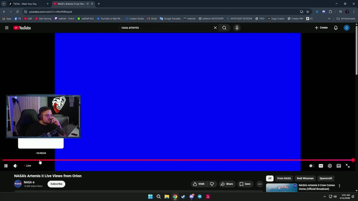Open the volume icon in system tray
The width and height of the screenshot is (358, 201).
point(335,197)
